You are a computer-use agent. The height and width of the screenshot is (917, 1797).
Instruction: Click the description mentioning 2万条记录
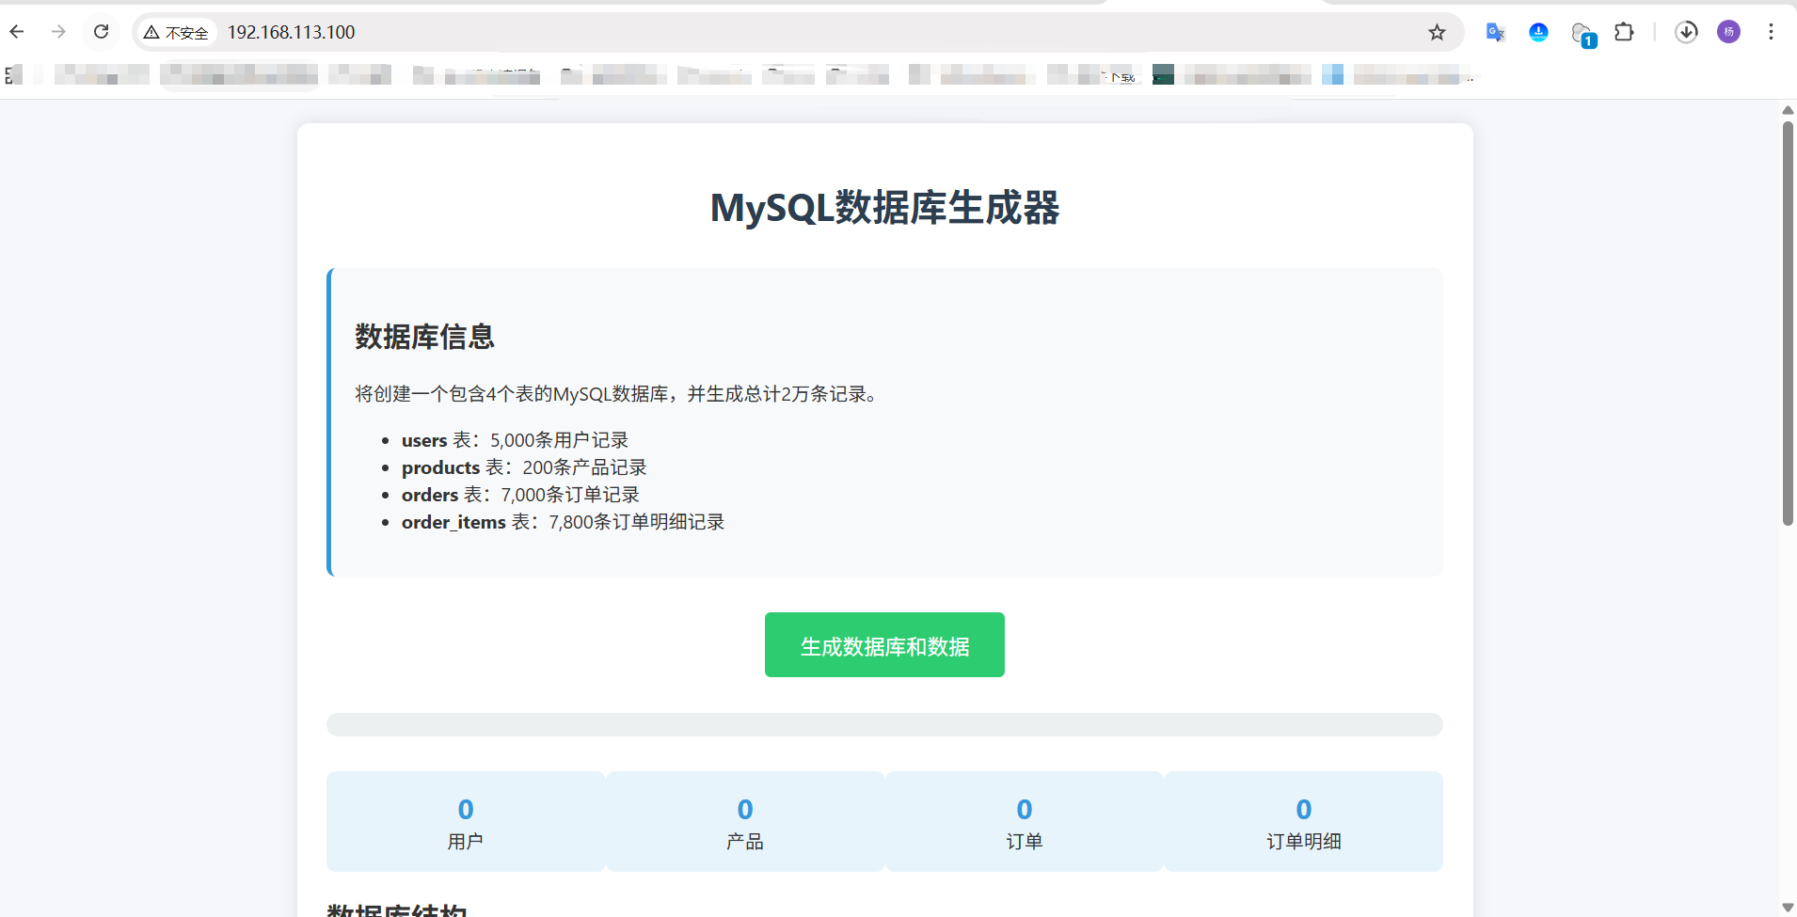[x=619, y=394]
